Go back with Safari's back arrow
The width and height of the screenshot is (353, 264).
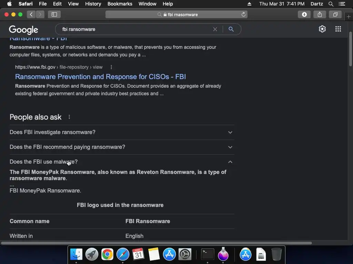(x=31, y=14)
